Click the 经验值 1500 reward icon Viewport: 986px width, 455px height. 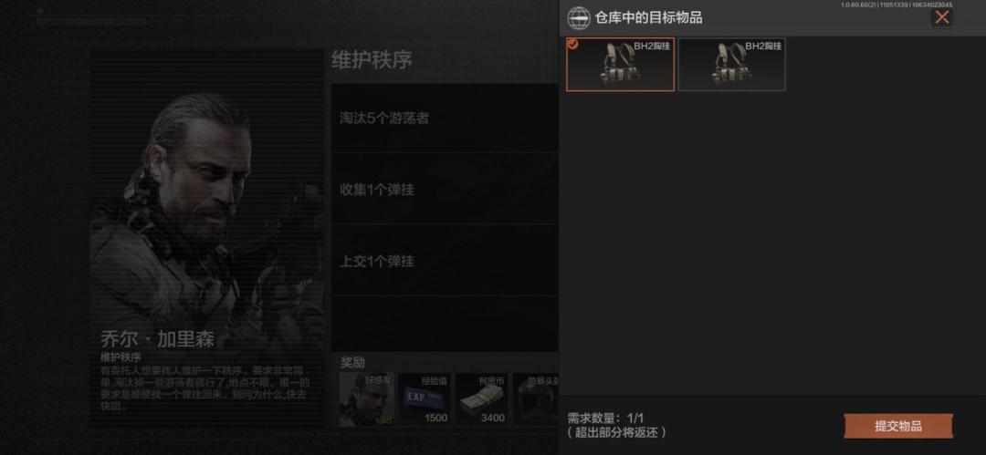(x=425, y=399)
